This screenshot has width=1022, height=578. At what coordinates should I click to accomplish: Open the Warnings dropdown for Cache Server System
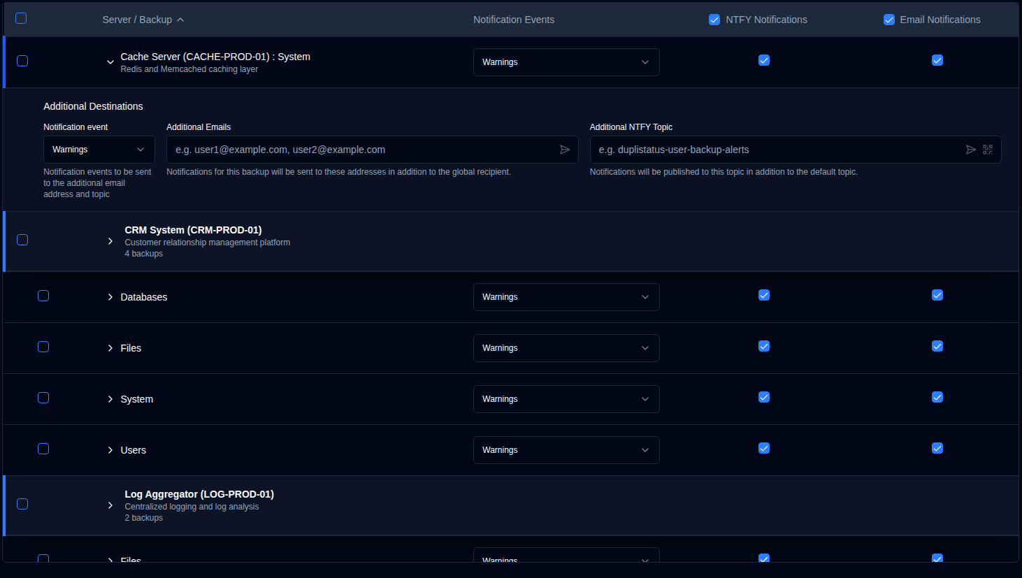(566, 62)
